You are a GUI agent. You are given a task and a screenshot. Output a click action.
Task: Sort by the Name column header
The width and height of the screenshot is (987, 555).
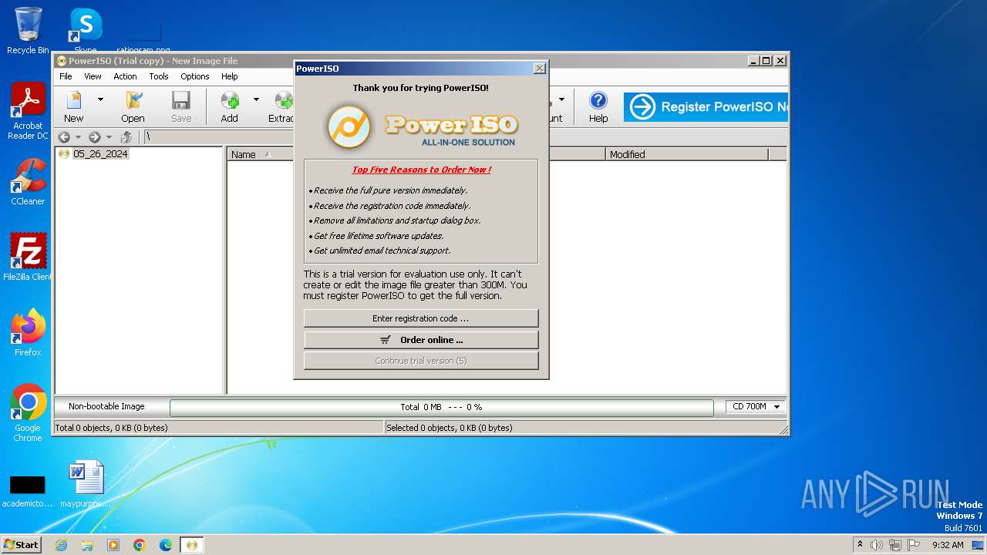tap(260, 154)
